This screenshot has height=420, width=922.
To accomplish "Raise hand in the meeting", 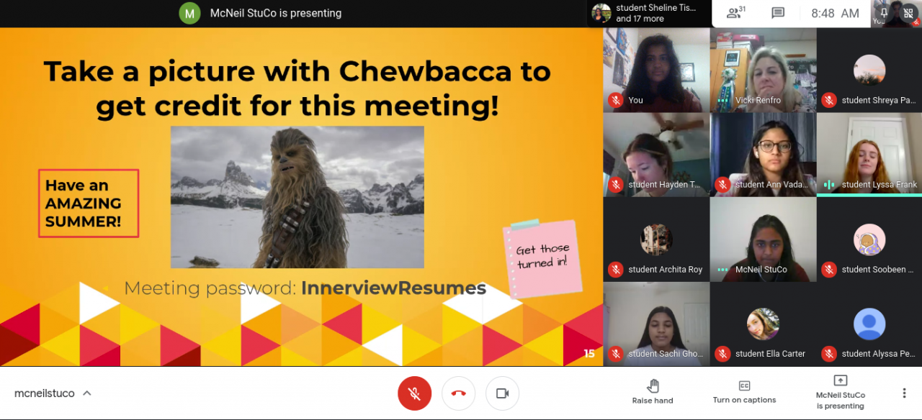I will point(653,391).
